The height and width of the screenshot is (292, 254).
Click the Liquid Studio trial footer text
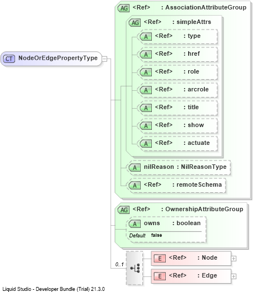54,289
